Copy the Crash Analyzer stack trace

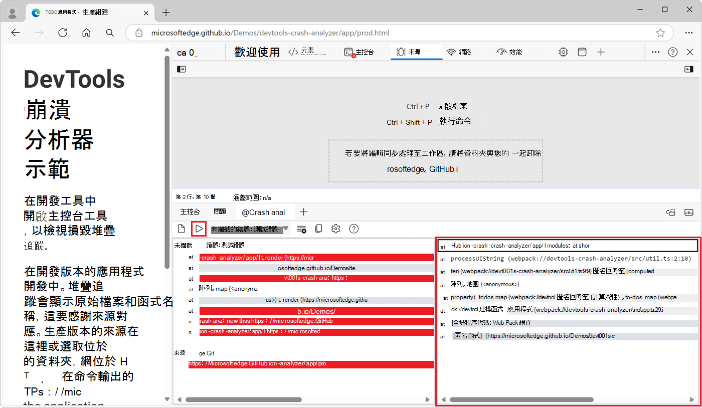point(318,229)
